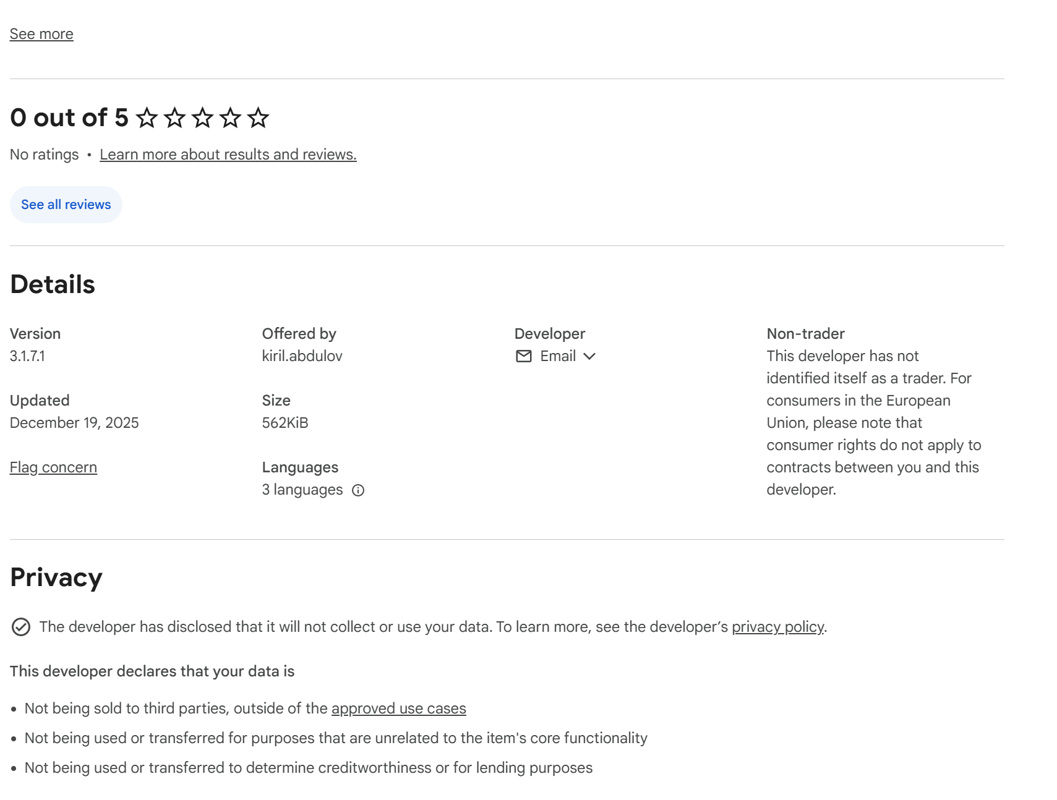Image resolution: width=1057 pixels, height=800 pixels.
Task: Click the fourth rating star
Action: coord(230,117)
